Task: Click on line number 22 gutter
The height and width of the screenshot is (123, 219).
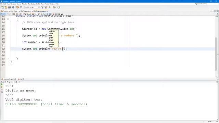Action: tap(3, 49)
